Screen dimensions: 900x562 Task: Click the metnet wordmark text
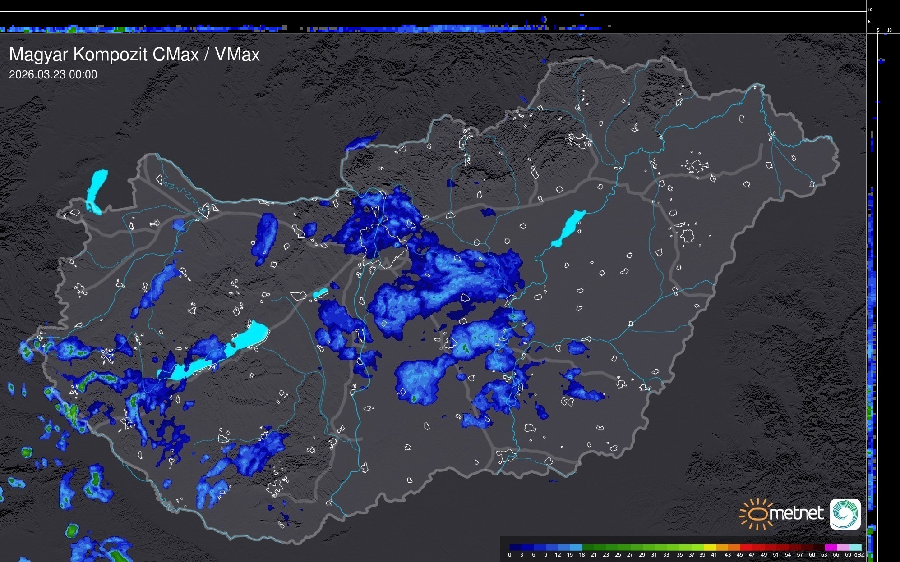pyautogui.click(x=796, y=513)
